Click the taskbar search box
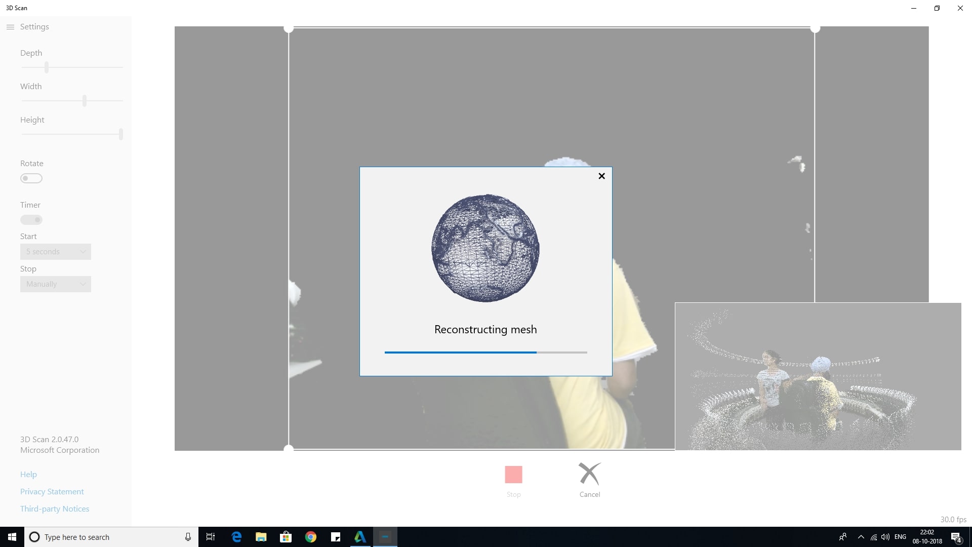Viewport: 972px width, 547px height. pos(111,537)
